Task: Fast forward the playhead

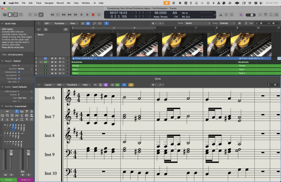Action: pyautogui.click(x=70, y=15)
